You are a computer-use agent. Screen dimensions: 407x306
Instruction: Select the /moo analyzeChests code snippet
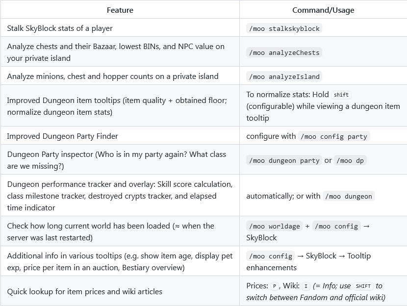284,52
